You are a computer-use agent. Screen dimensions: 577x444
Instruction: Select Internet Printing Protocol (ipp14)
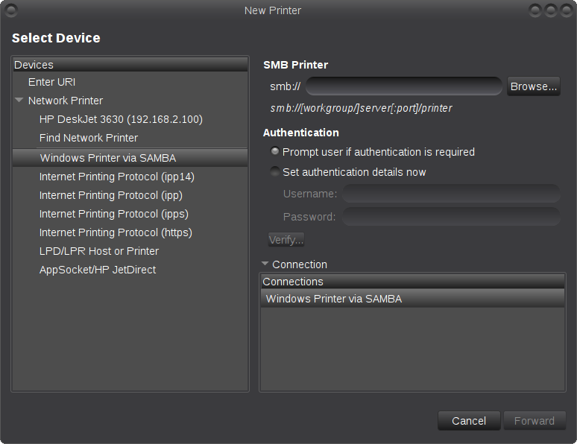(116, 177)
